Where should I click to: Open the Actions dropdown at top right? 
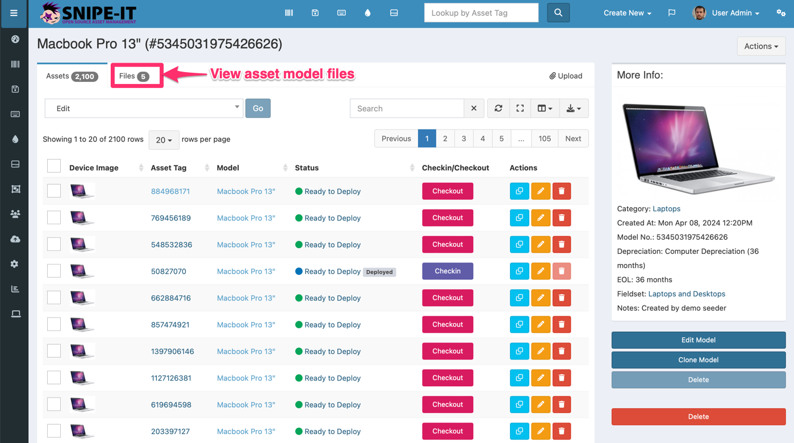pos(761,47)
